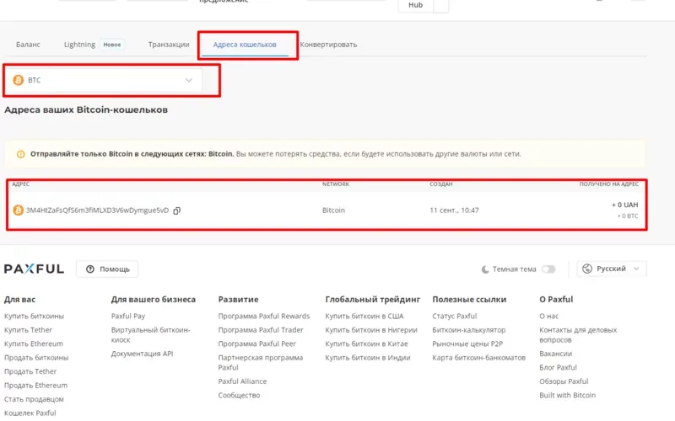Open Купить биткоин в Нигерии link

[x=371, y=330]
